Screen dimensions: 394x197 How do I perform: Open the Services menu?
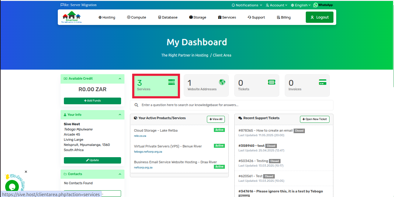227,17
